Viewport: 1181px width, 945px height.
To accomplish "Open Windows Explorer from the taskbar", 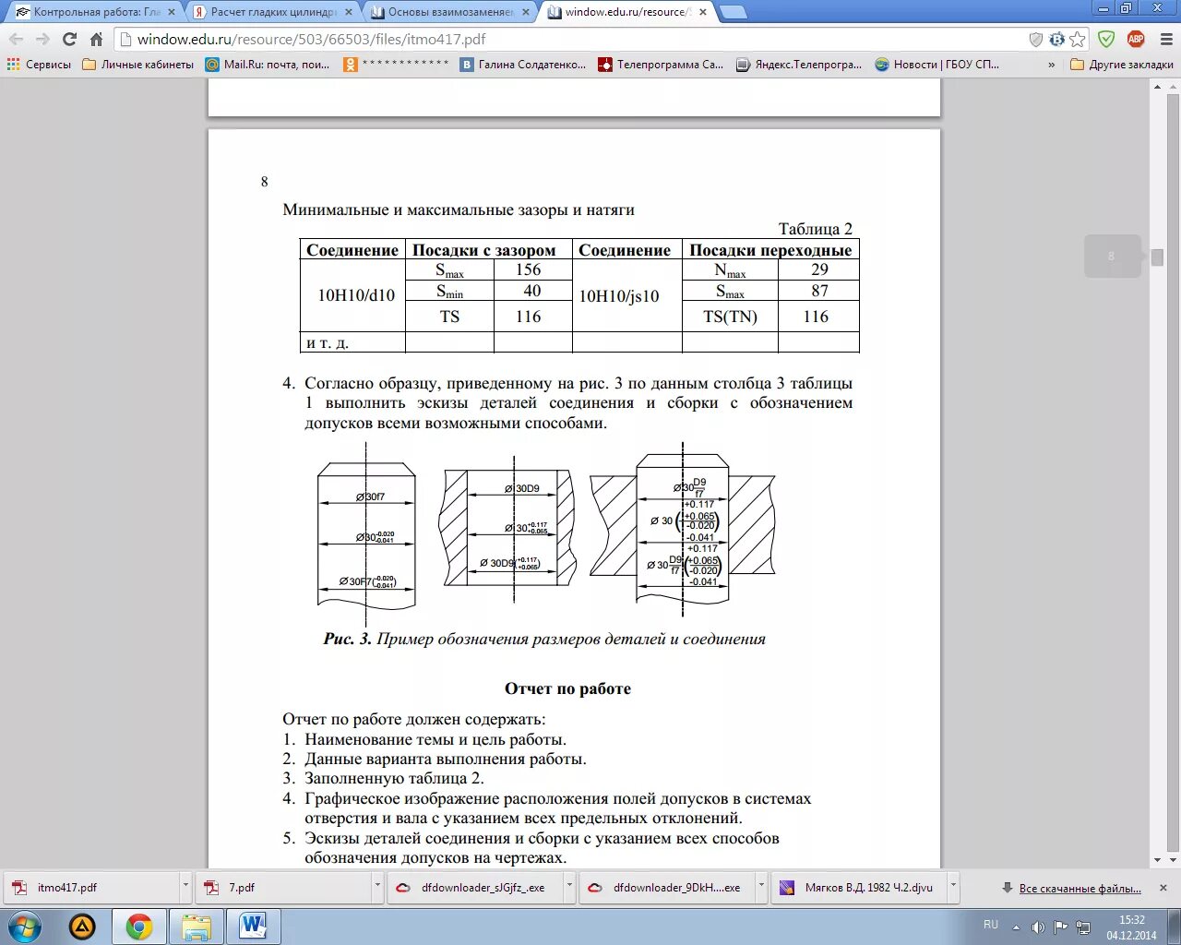I will (x=197, y=927).
